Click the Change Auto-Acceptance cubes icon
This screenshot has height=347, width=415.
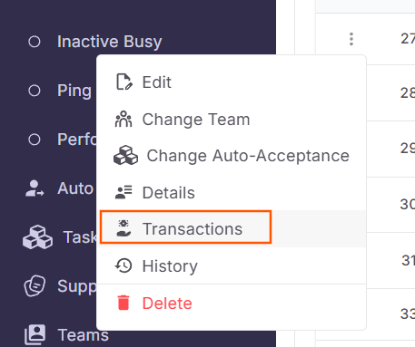pyautogui.click(x=125, y=156)
